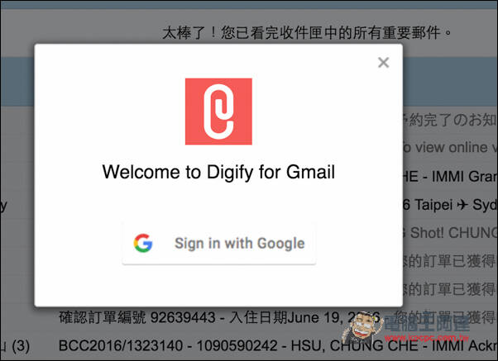Click the Sign in with Google button
The width and height of the screenshot is (498, 361).
tap(219, 244)
